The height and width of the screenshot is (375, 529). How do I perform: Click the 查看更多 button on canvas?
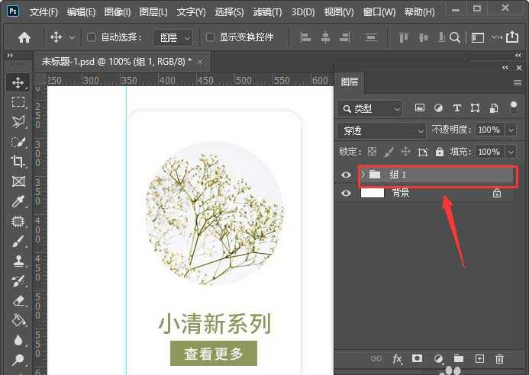pyautogui.click(x=214, y=354)
